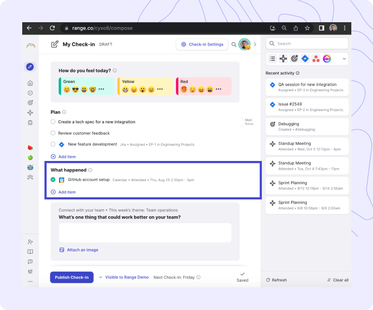Add item under Plan
373x310 pixels.
63,157
